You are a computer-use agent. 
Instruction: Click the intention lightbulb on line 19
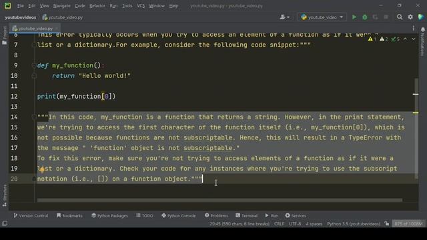coord(41,170)
